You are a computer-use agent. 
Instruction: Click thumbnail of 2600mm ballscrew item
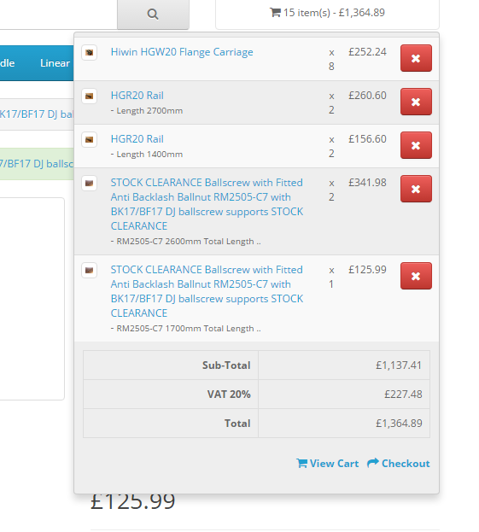coord(89,184)
